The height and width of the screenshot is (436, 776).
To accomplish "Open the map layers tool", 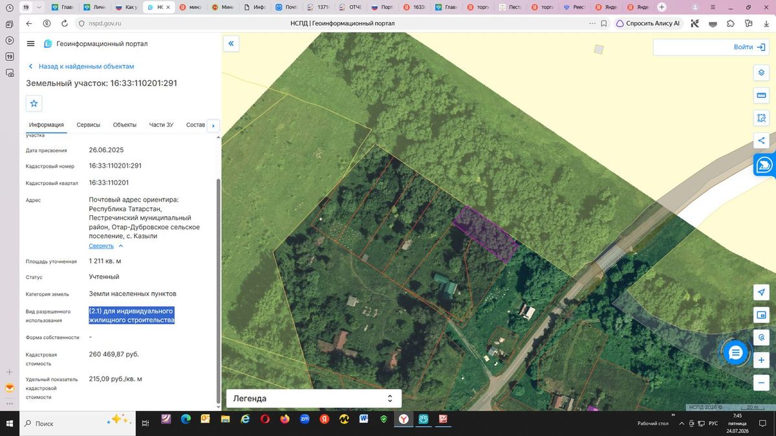I will click(x=761, y=72).
